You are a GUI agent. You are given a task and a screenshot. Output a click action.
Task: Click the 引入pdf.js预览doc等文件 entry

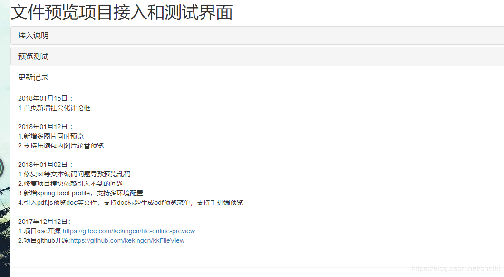pyautogui.click(x=130, y=203)
